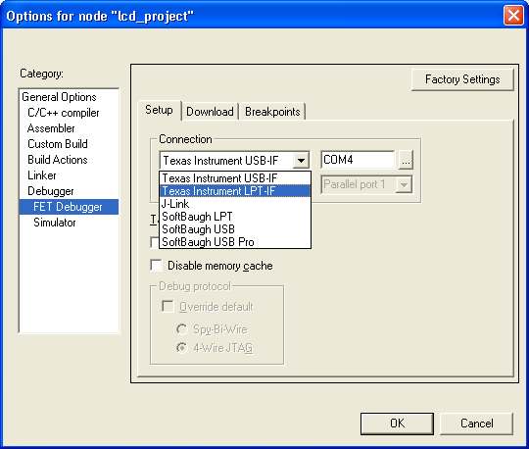The height and width of the screenshot is (449, 529).
Task: Open the Simulator category
Action: point(55,223)
